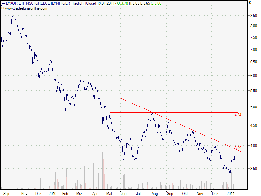Click the 8,50 price axis label
This screenshot has height=196, width=261.
point(254,16)
